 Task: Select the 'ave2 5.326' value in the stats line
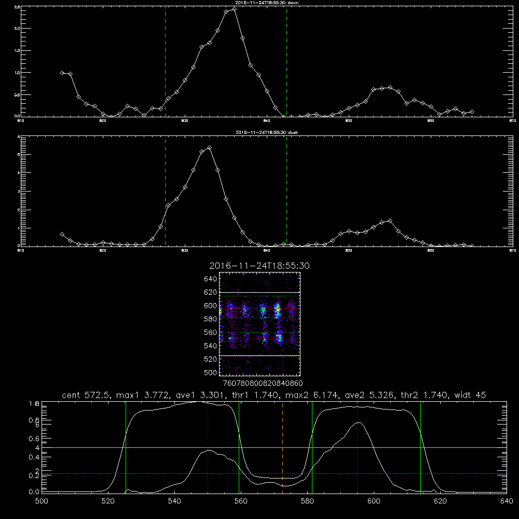pos(370,395)
